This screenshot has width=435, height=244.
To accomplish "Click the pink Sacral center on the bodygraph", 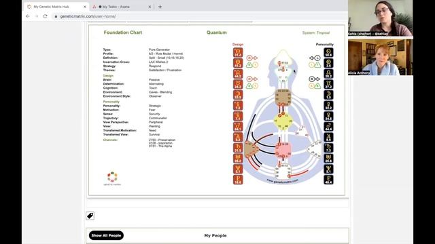I will click(x=283, y=150).
